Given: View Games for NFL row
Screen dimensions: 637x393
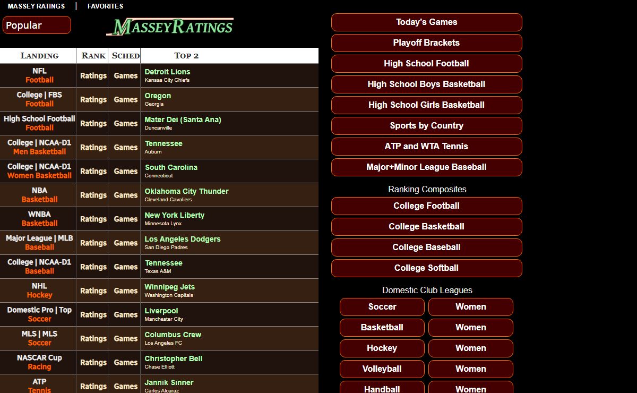Looking at the screenshot, I should pos(126,75).
